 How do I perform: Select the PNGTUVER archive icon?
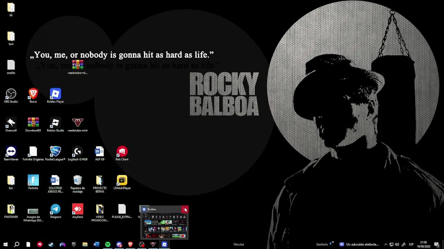pos(11,211)
